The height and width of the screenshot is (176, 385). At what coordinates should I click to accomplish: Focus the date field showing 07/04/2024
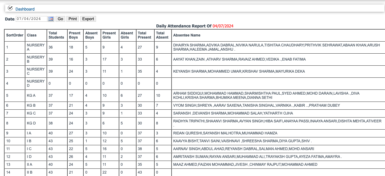[31, 19]
